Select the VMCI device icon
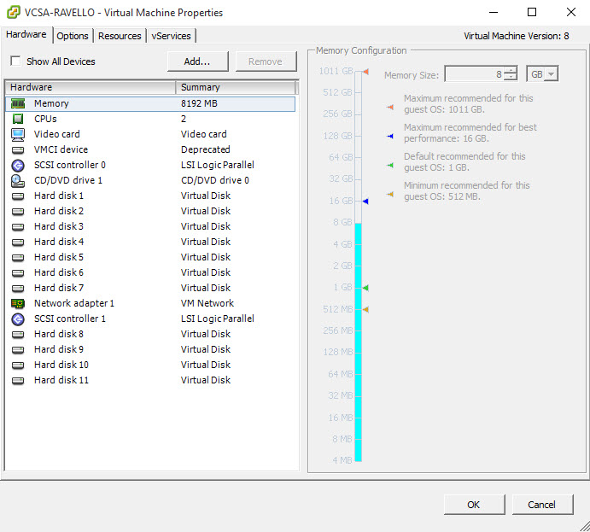Viewport: 590px width, 532px height. pos(18,149)
